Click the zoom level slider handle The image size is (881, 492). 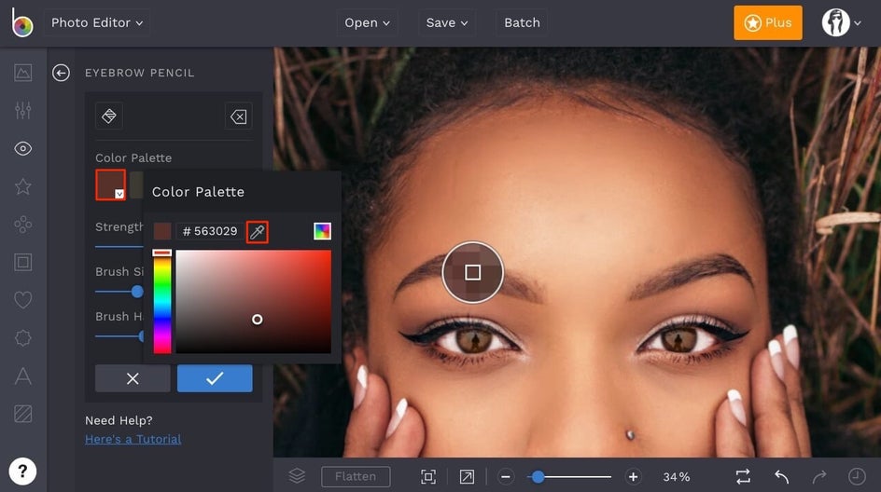pos(538,477)
